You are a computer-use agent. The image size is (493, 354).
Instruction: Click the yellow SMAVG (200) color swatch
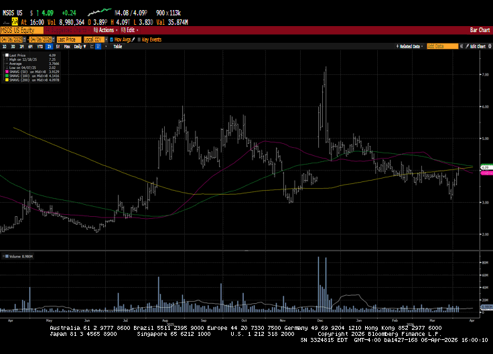(x=7, y=80)
